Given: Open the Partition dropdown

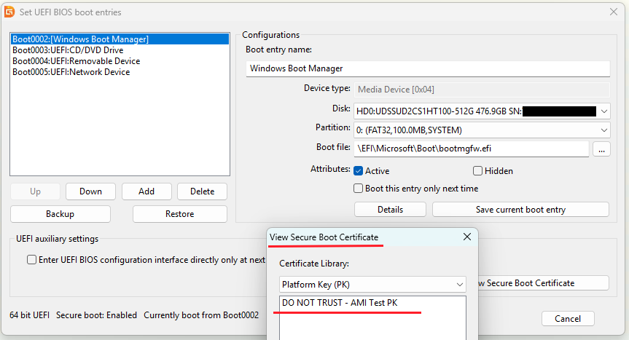Looking at the screenshot, I should coord(482,130).
